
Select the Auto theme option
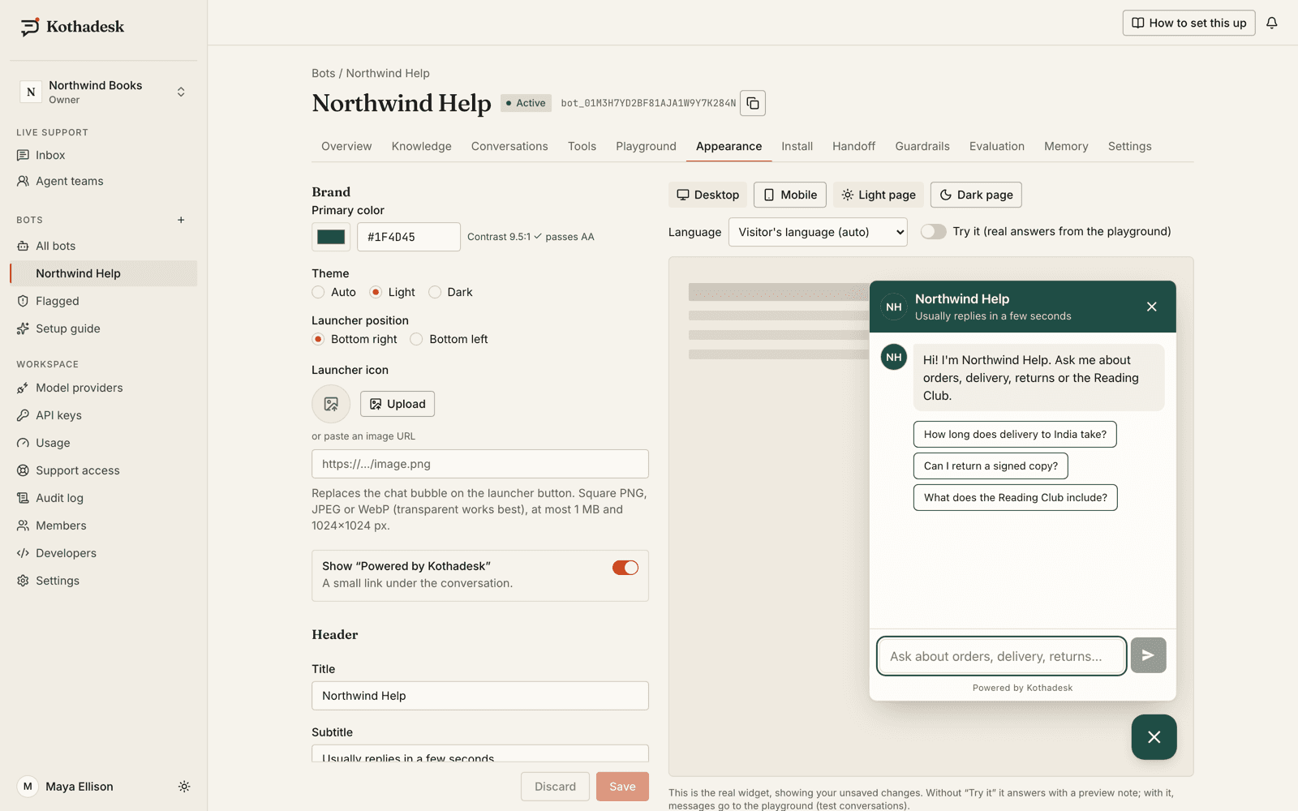(x=318, y=292)
